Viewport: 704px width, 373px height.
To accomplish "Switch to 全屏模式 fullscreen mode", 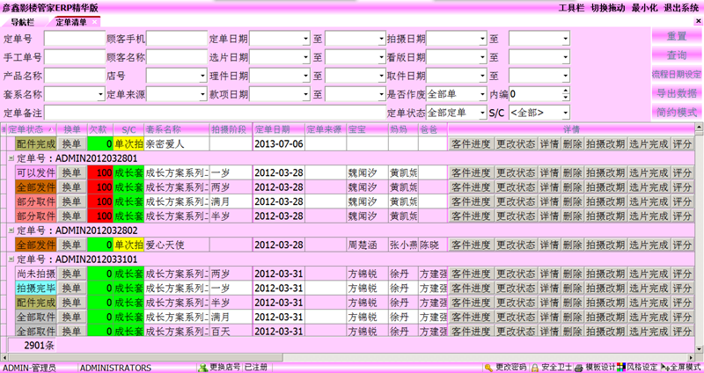I will [x=681, y=367].
